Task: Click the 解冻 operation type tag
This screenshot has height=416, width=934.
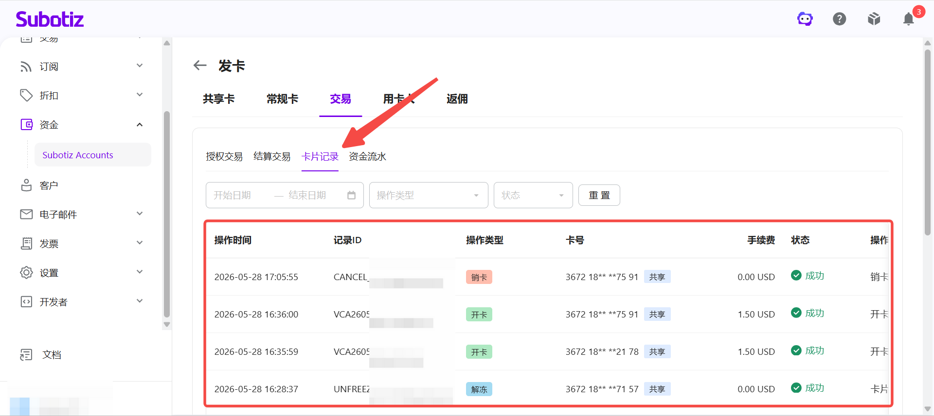Action: click(479, 389)
